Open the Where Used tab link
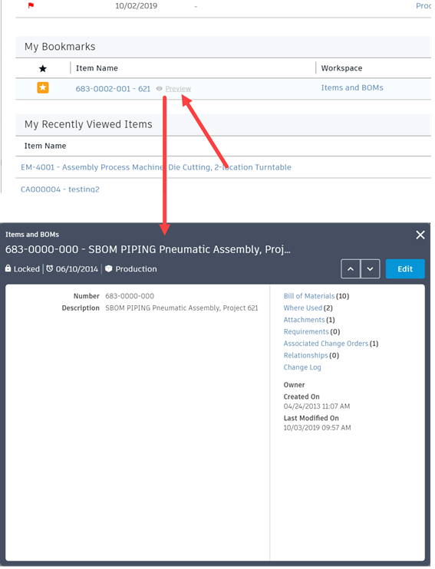 pos(303,308)
